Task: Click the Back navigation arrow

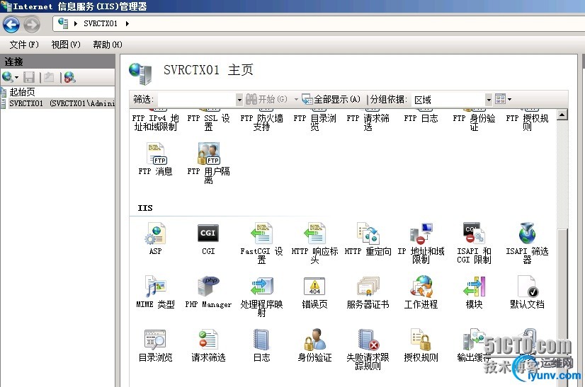Action: [x=11, y=25]
